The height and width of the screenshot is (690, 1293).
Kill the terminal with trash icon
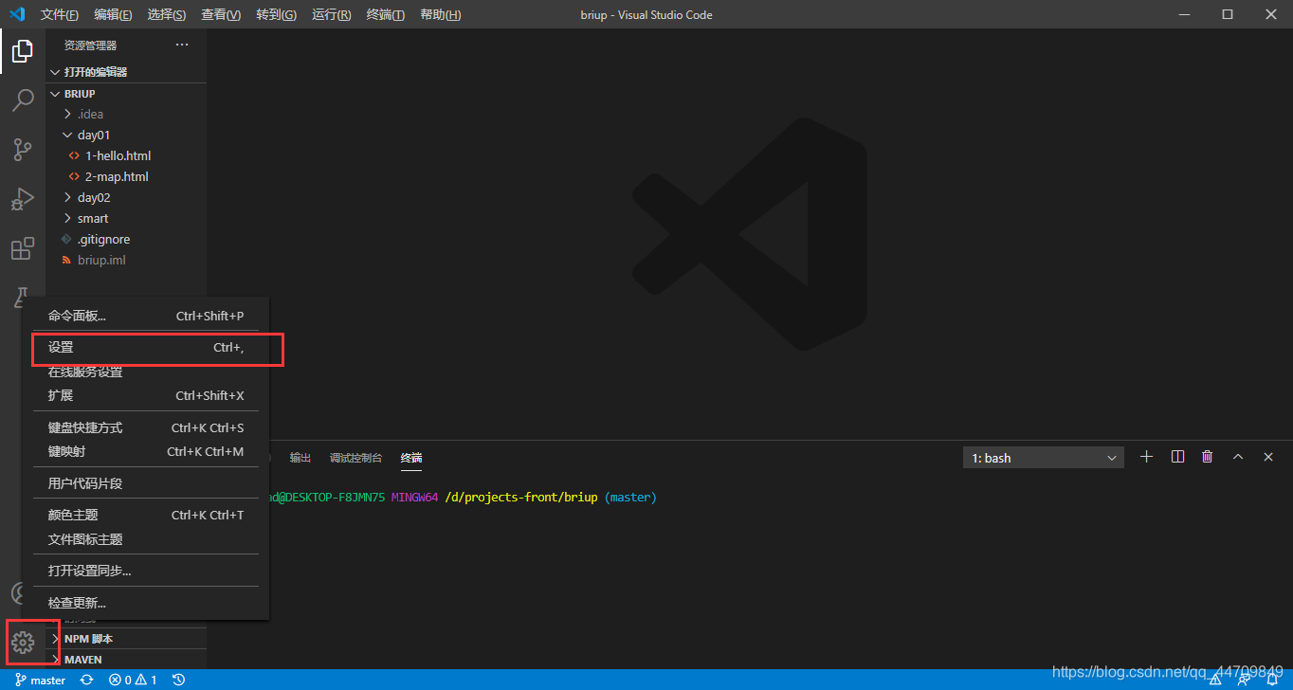point(1207,457)
